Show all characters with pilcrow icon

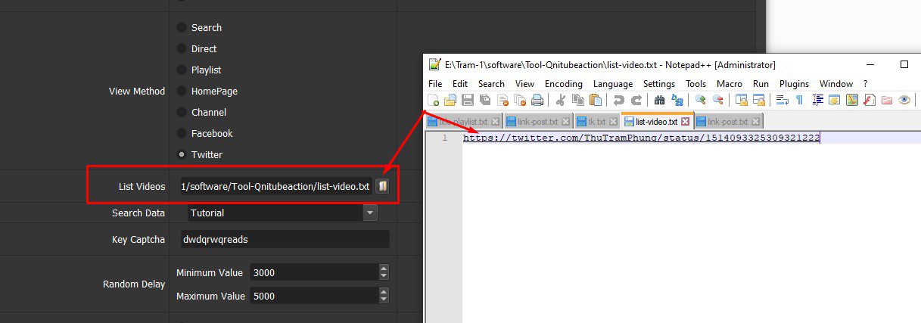pos(800,100)
